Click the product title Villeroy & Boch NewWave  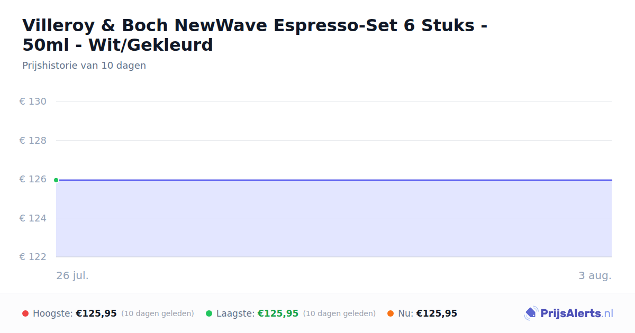click(x=255, y=35)
